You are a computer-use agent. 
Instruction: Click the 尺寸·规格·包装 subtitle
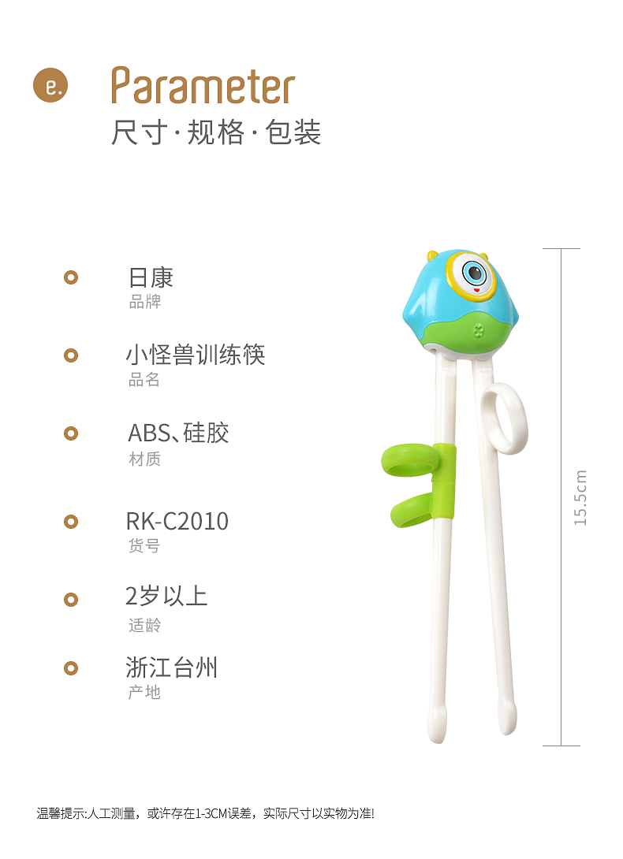(x=216, y=132)
